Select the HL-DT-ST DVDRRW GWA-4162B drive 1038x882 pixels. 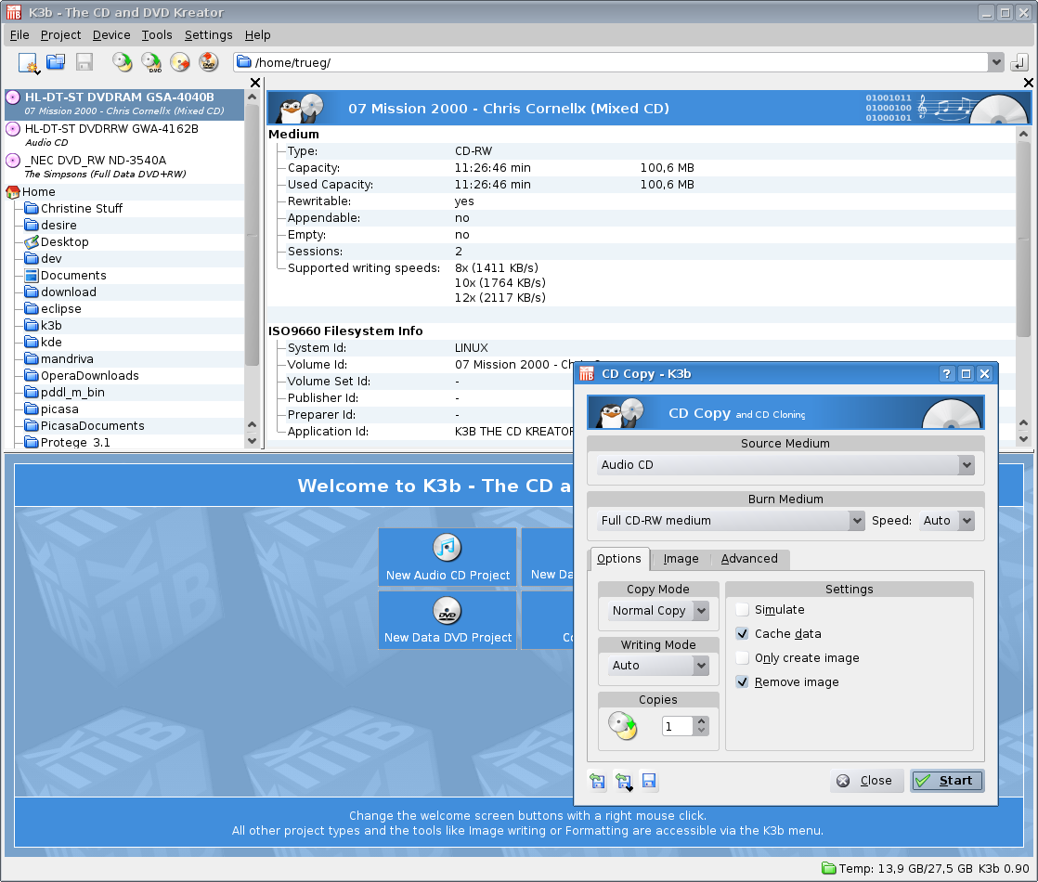(x=124, y=135)
